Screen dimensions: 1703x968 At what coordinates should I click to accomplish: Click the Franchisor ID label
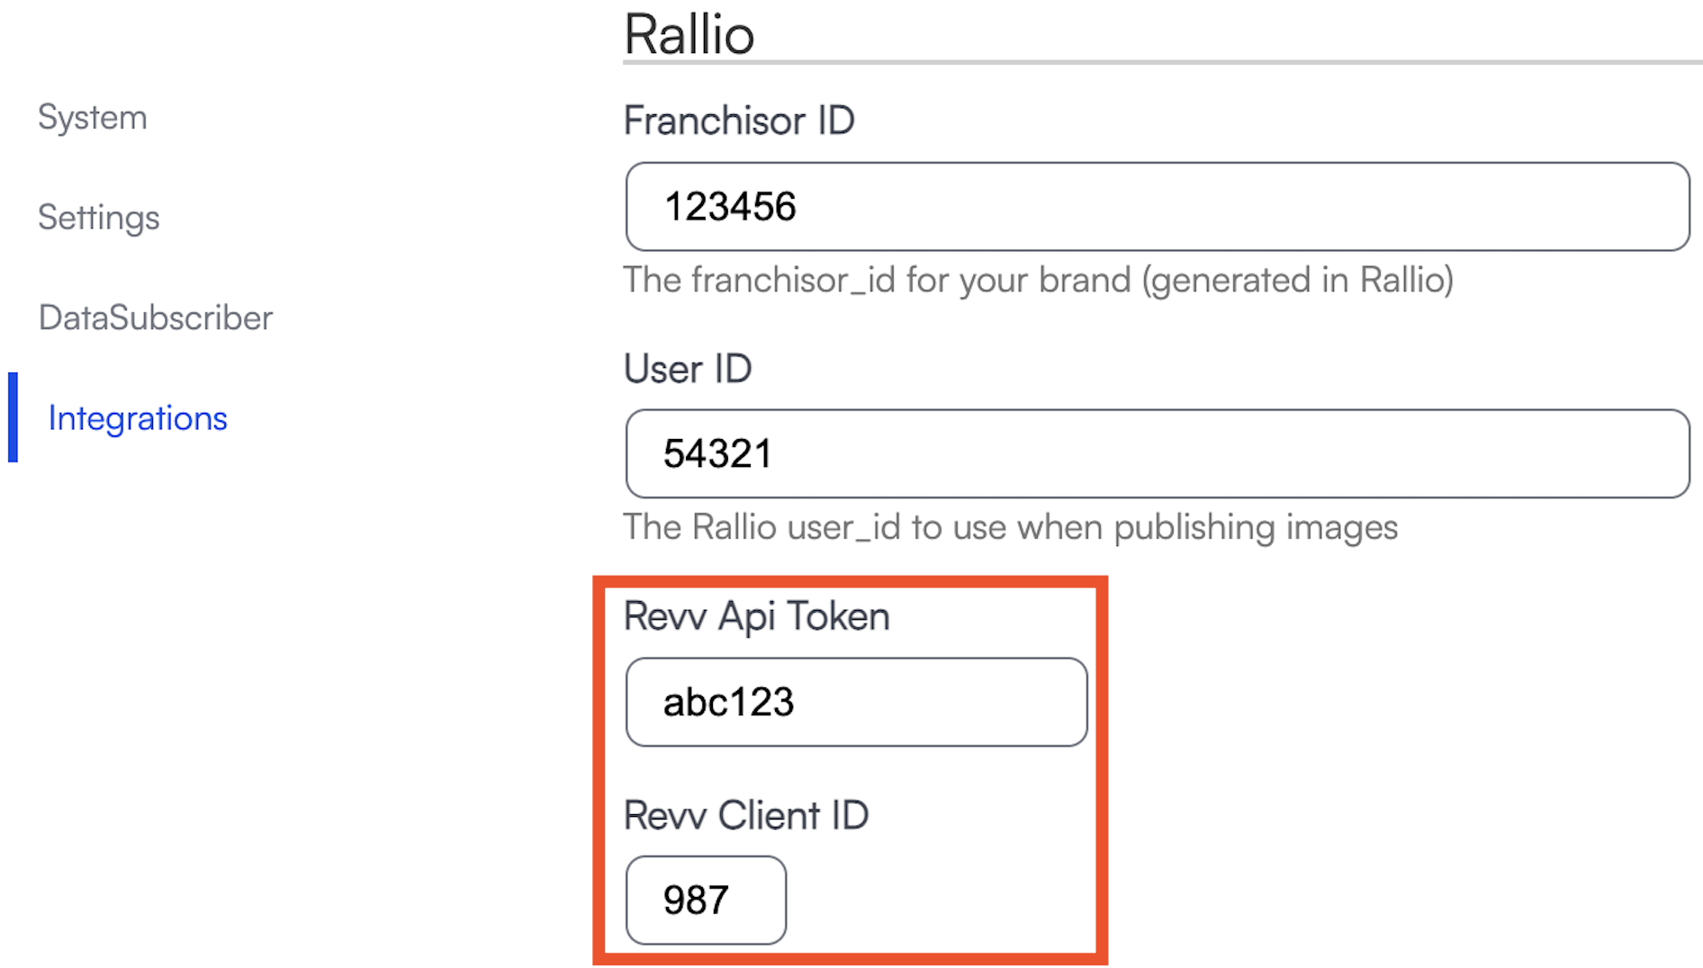[739, 121]
